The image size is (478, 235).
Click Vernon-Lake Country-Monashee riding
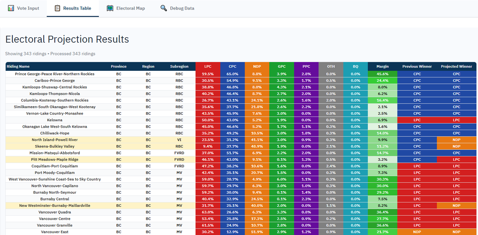point(55,113)
